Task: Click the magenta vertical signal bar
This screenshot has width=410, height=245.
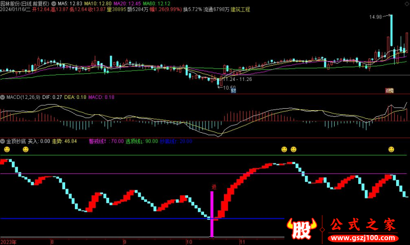Action: 212,214
